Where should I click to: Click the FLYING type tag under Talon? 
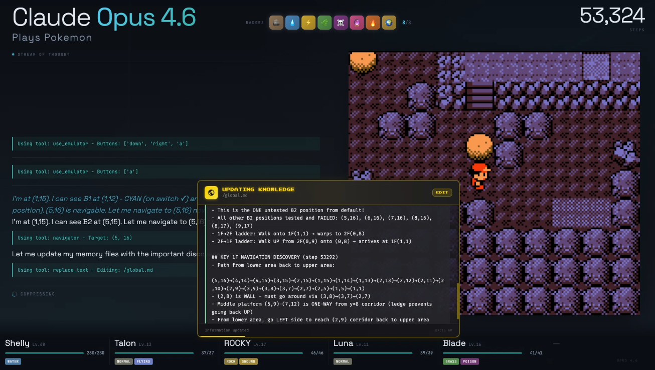[143, 361]
